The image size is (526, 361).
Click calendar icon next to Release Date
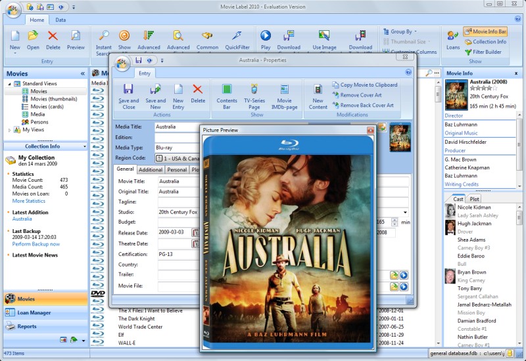pos(195,232)
